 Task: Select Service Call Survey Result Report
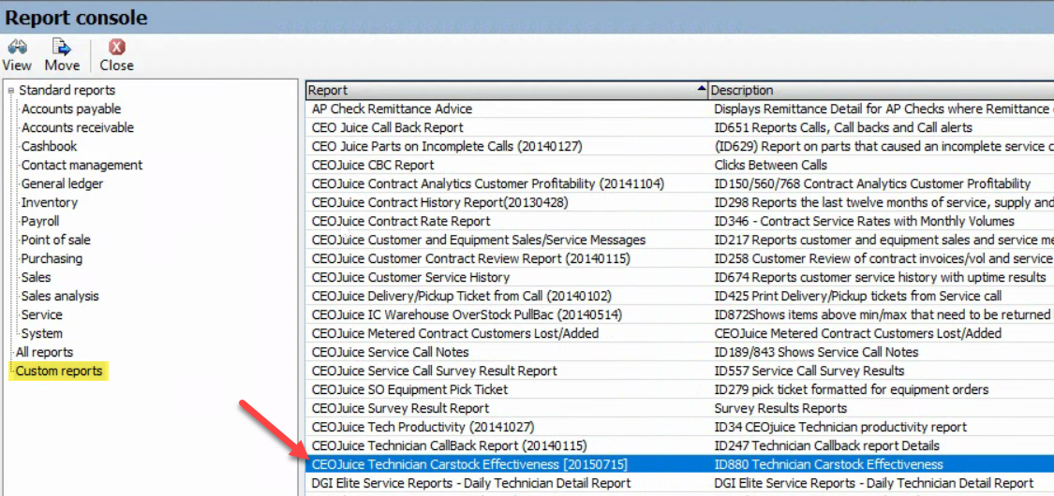point(434,371)
